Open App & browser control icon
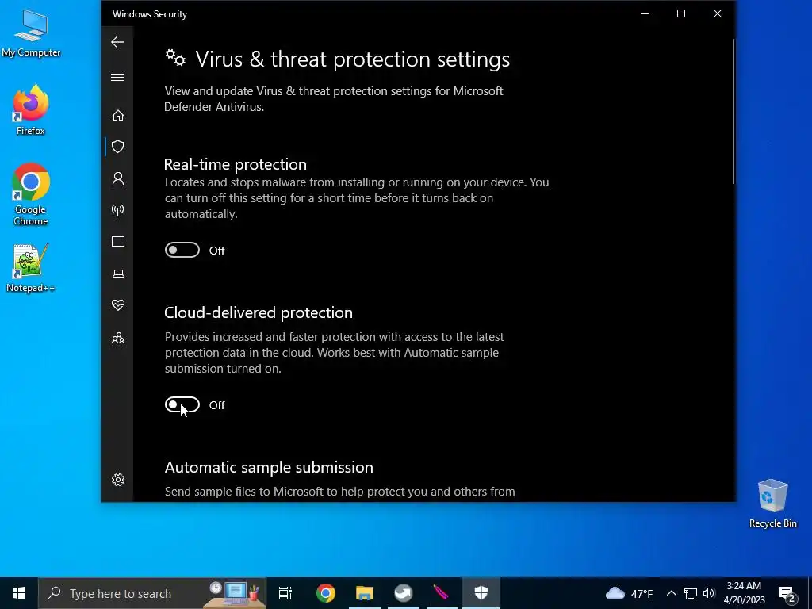Image resolution: width=812 pixels, height=609 pixels. pos(118,242)
